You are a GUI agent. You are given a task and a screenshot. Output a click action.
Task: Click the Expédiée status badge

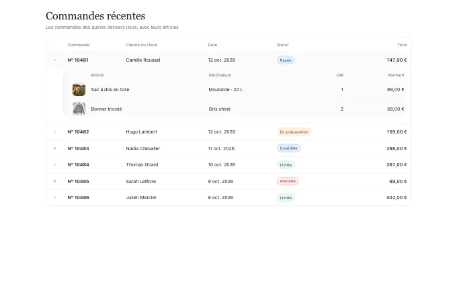click(x=288, y=148)
